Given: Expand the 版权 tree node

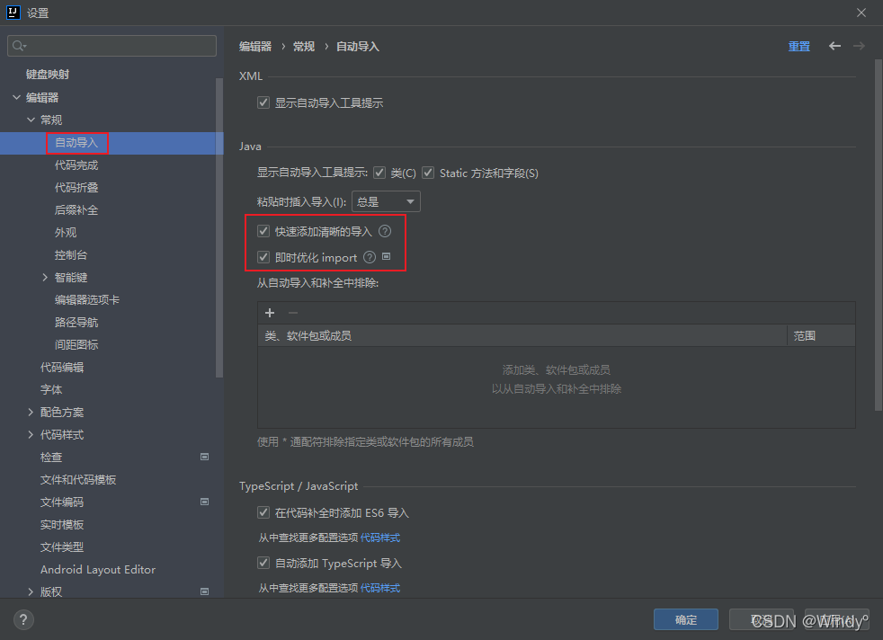Looking at the screenshot, I should pos(31,591).
